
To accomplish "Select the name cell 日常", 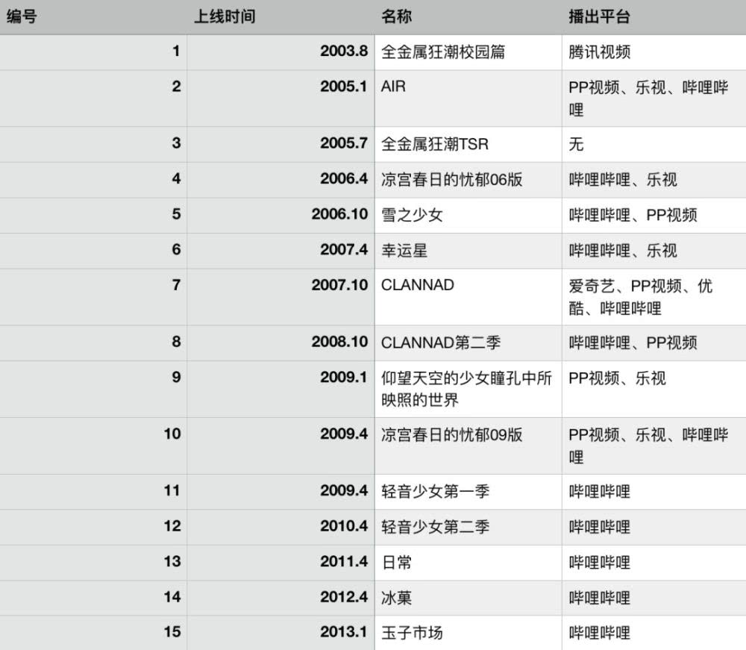I will (x=468, y=563).
